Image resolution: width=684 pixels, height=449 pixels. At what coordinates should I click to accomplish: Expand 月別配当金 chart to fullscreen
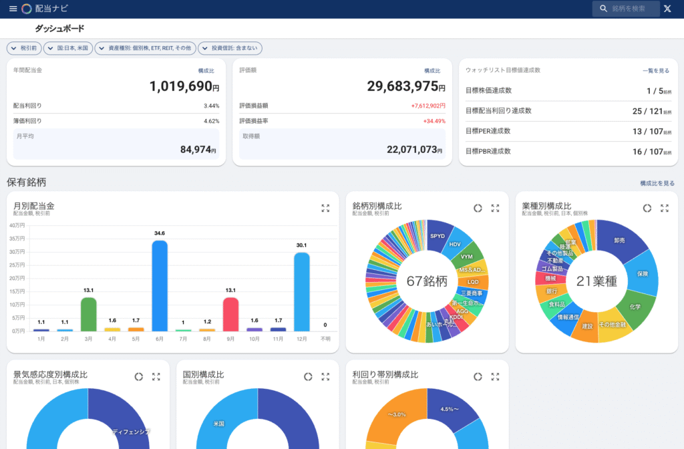[x=325, y=208]
